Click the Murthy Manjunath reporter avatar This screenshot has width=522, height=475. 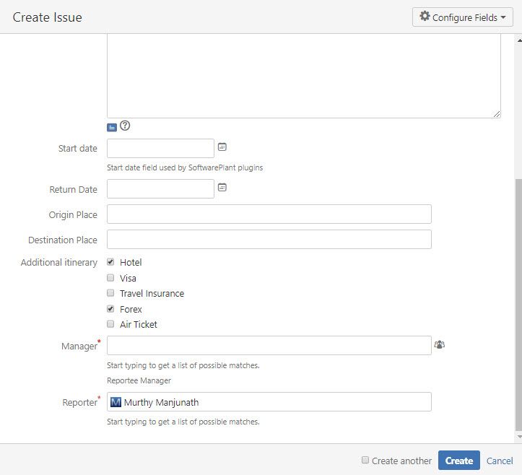tap(116, 402)
